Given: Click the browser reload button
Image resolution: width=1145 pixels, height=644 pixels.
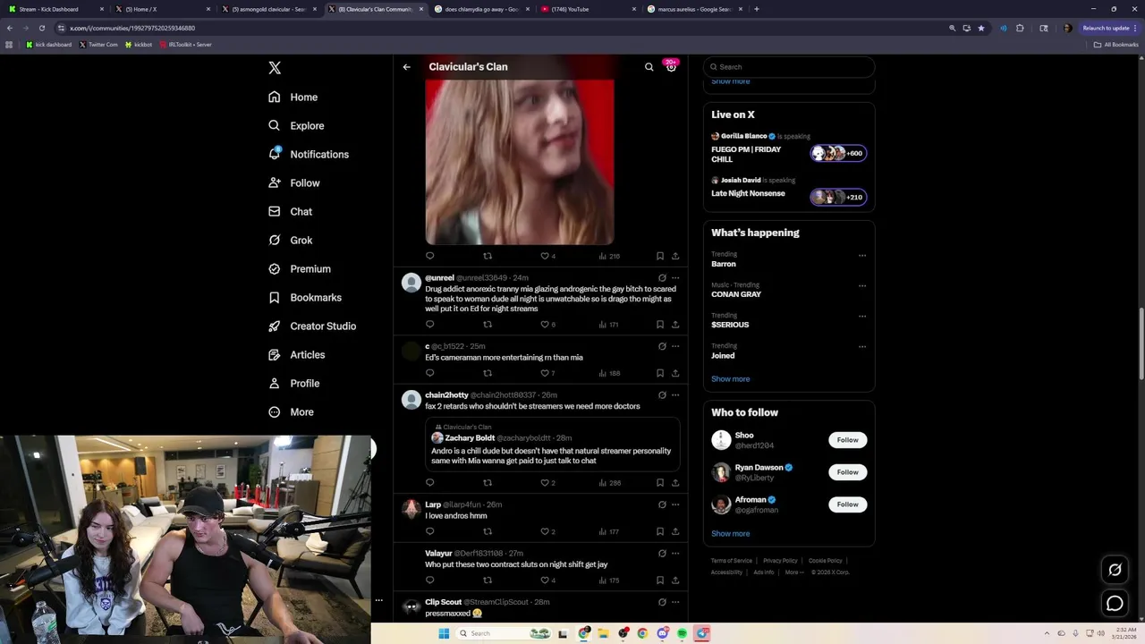Looking at the screenshot, I should click(x=41, y=28).
